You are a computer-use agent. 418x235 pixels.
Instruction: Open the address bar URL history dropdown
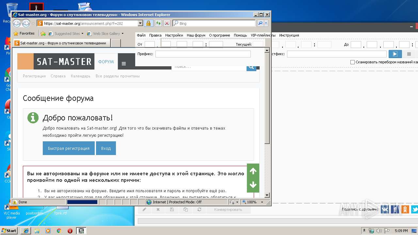(x=140, y=23)
